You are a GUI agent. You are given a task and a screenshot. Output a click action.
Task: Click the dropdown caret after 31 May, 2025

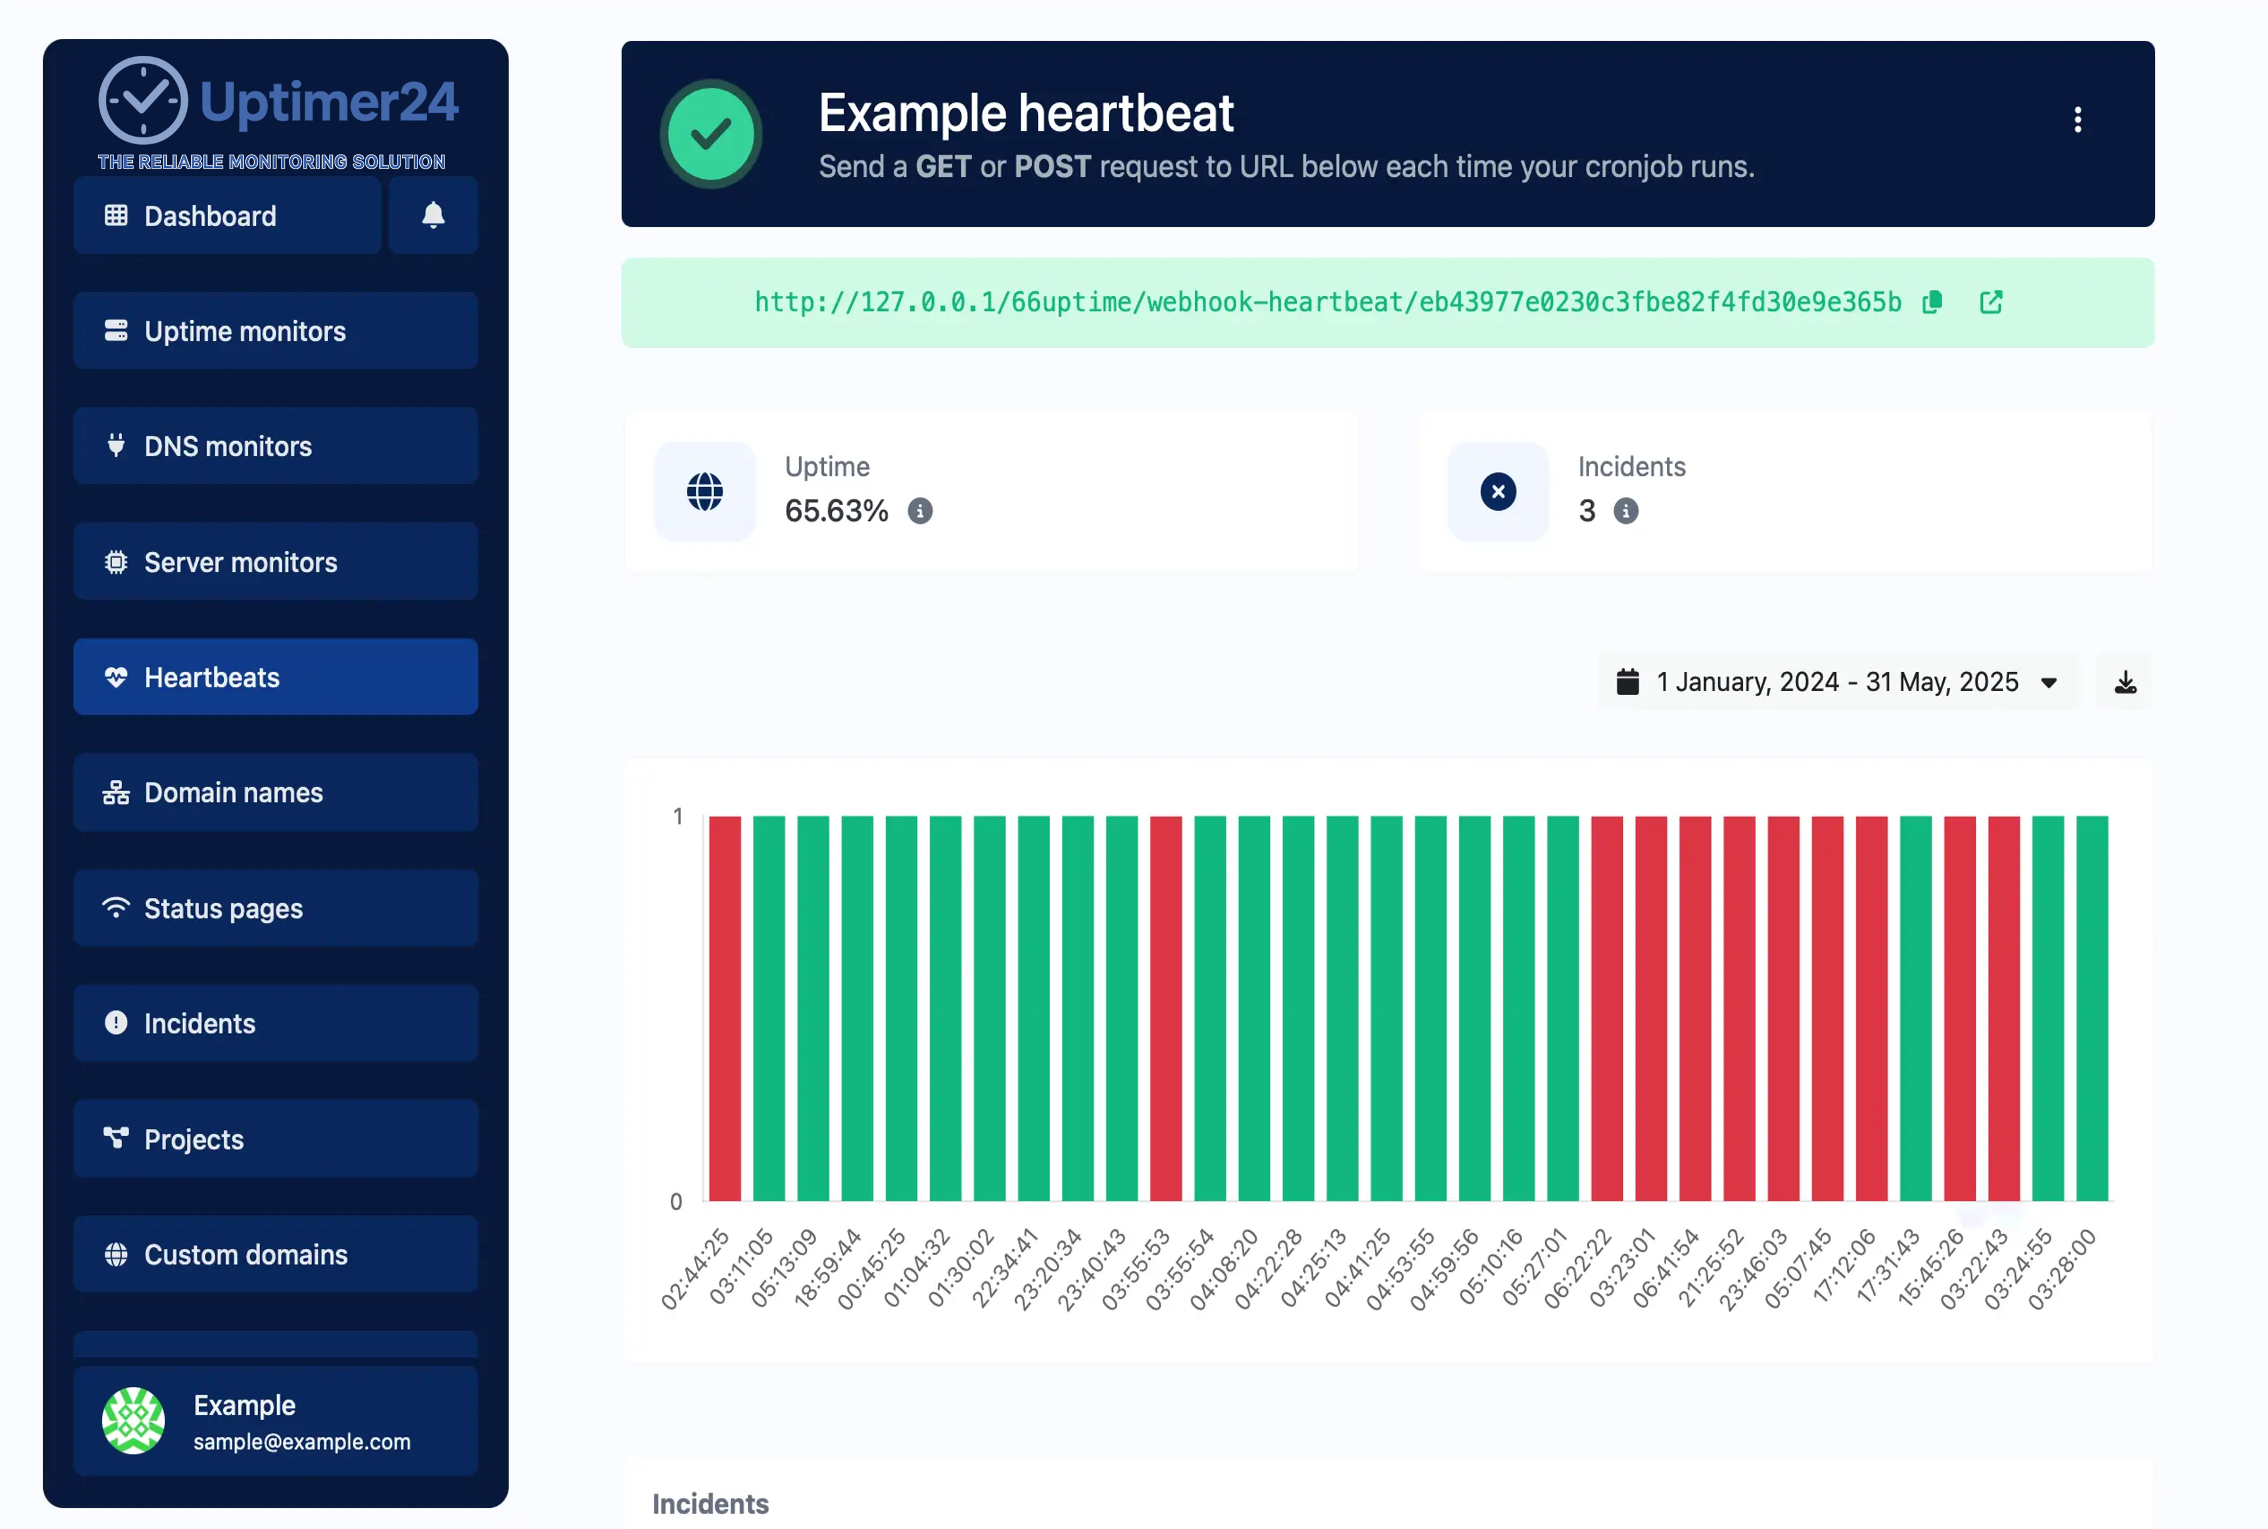click(x=2049, y=682)
